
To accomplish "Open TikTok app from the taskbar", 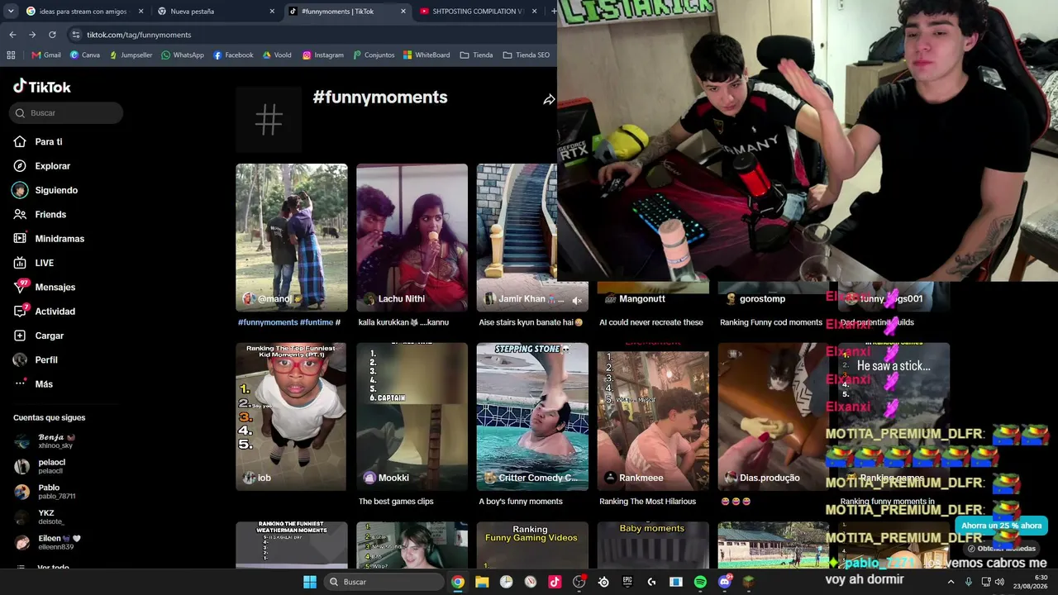I will coord(555,582).
